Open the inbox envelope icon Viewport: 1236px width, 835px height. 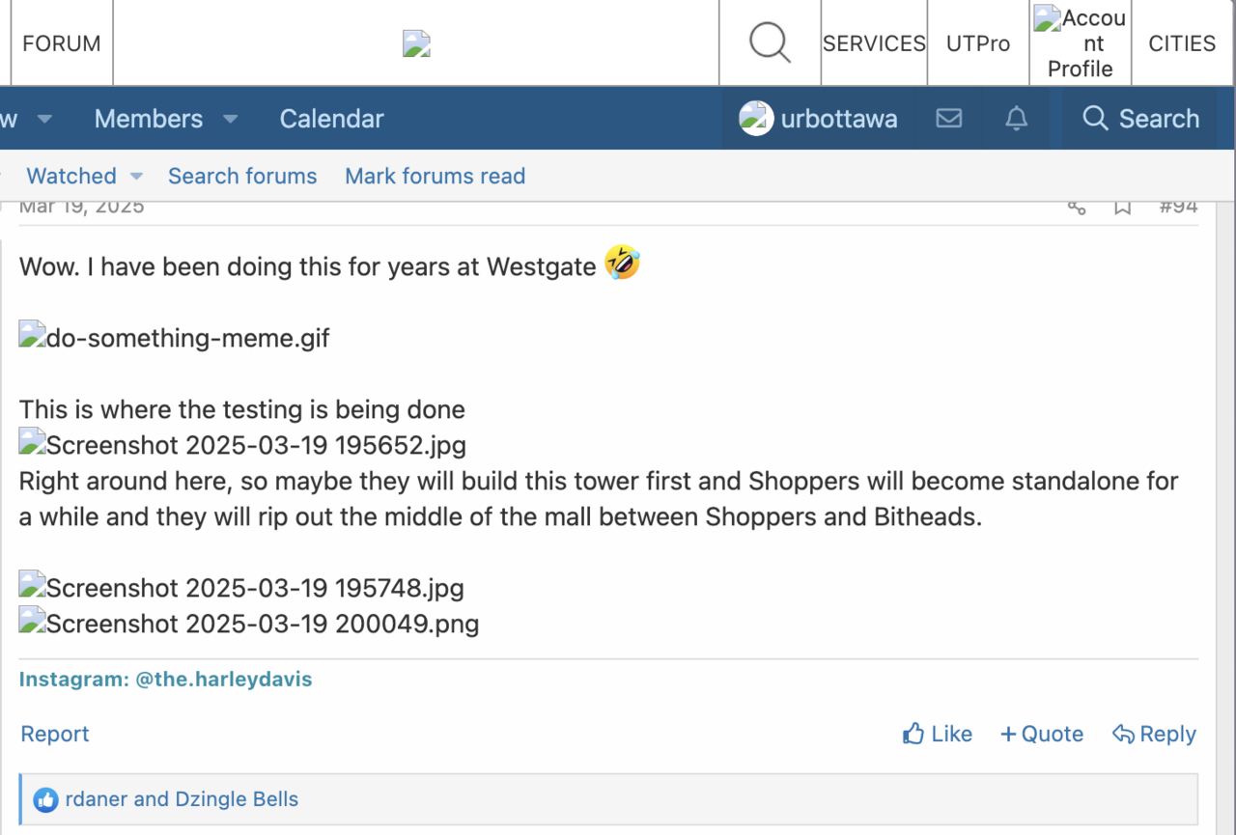(x=949, y=119)
